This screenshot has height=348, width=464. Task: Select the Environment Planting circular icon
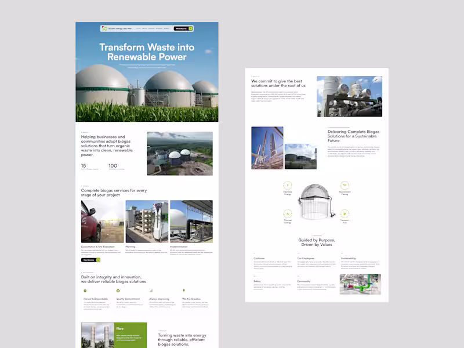[x=345, y=184]
